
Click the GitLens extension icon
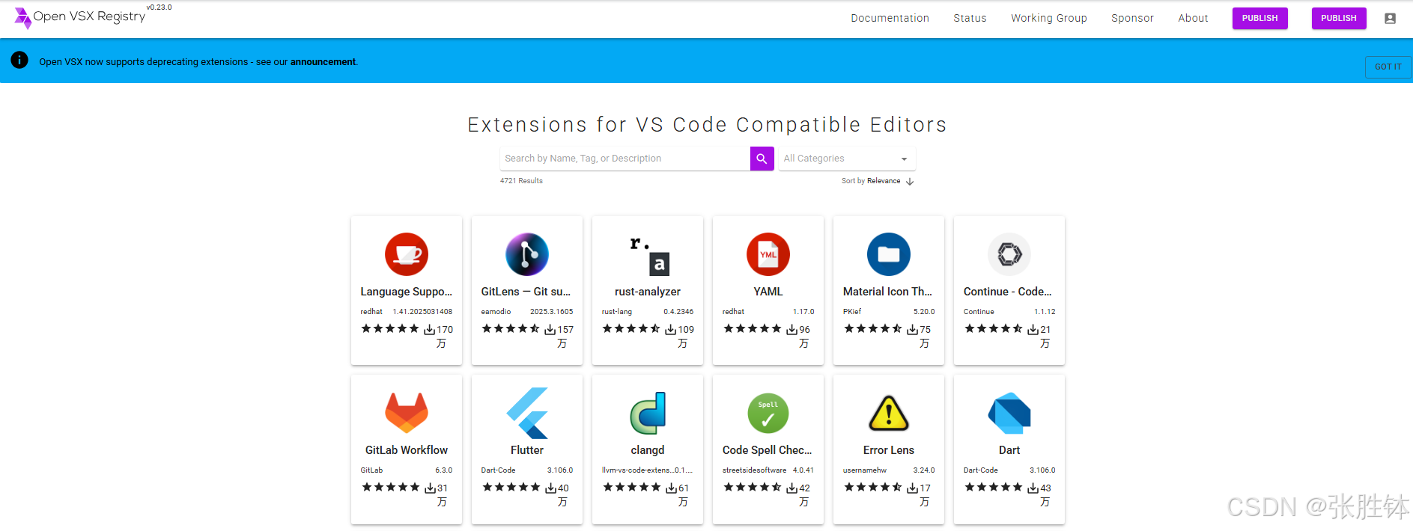click(x=527, y=254)
